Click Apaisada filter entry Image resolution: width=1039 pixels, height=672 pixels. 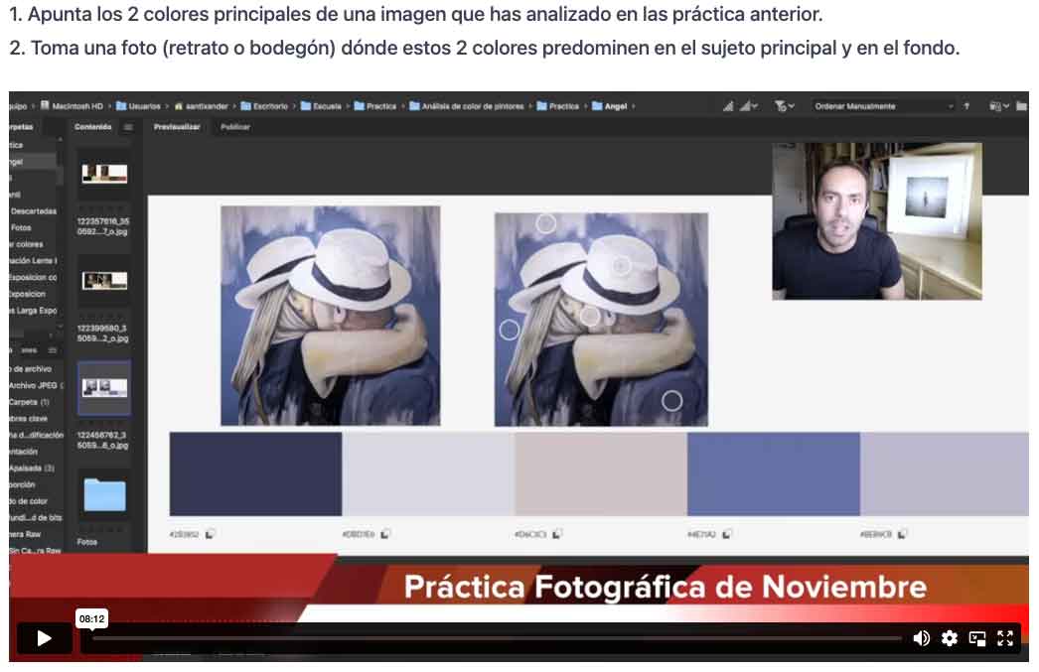coord(31,469)
